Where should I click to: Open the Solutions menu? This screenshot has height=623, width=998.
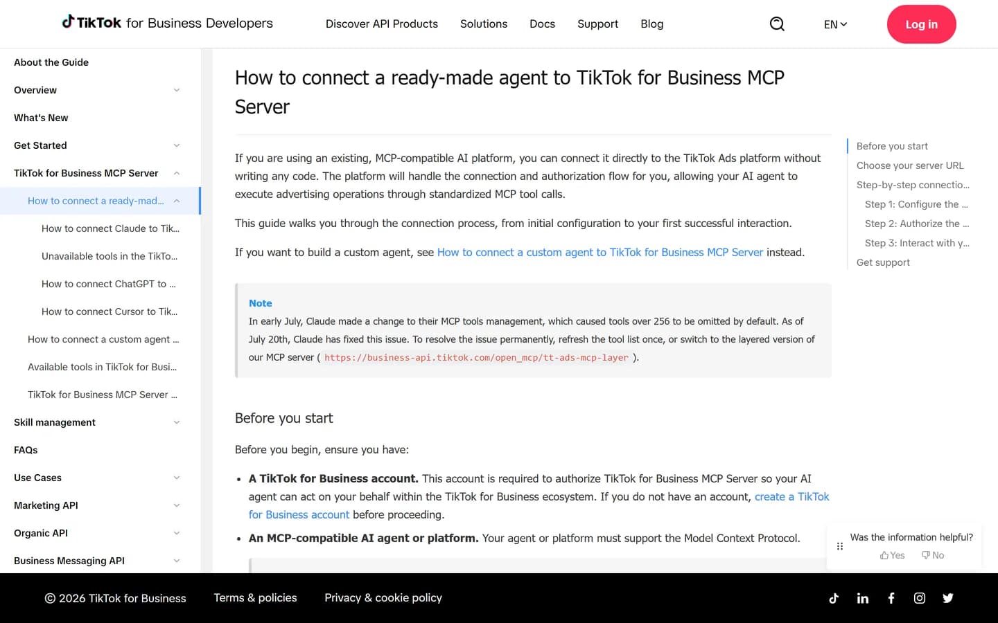click(x=484, y=24)
